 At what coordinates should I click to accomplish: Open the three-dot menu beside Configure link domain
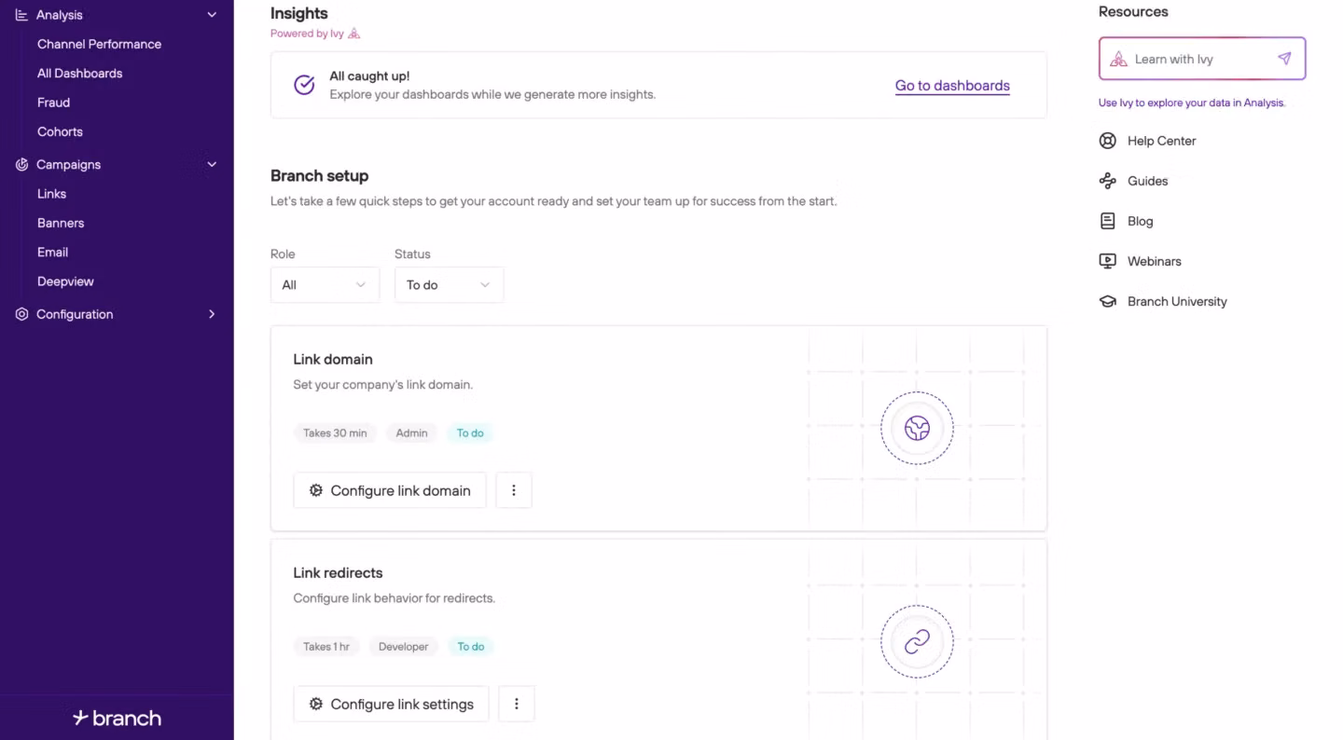click(514, 490)
